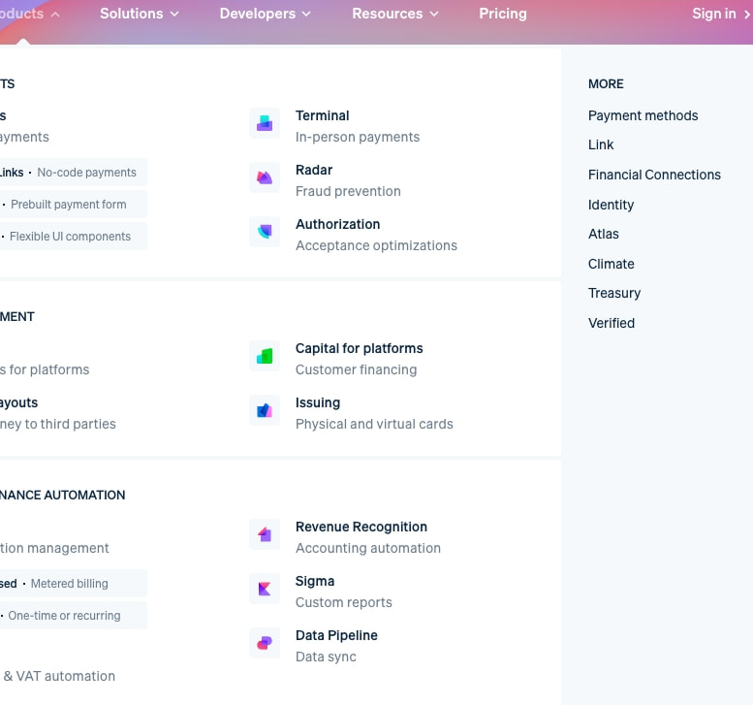The height and width of the screenshot is (705, 753).
Task: Open Verified link
Action: (x=612, y=323)
